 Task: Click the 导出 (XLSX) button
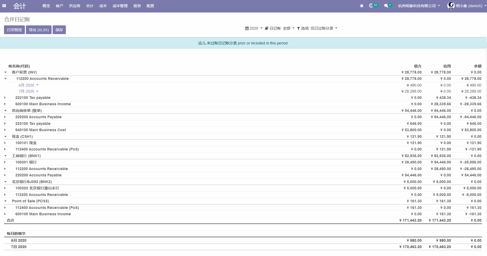39,30
